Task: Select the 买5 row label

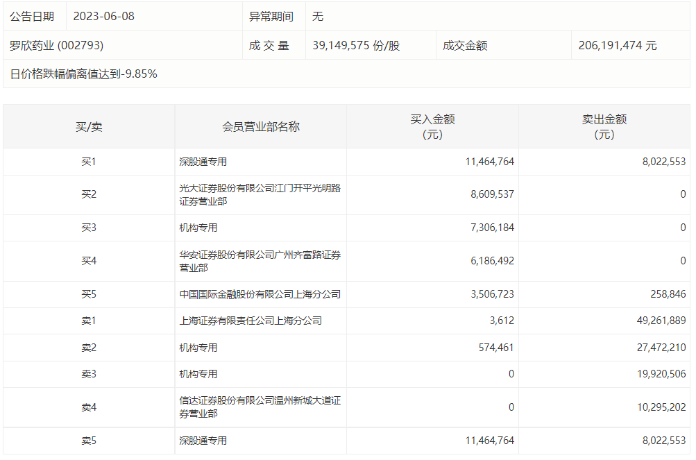Action: 89,294
